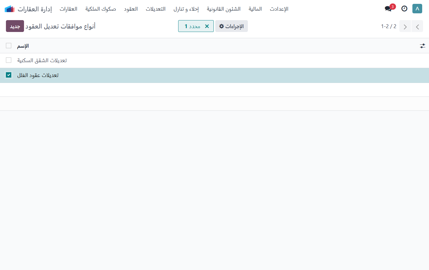Click the 1-2 / 2 pager counter

(389, 26)
